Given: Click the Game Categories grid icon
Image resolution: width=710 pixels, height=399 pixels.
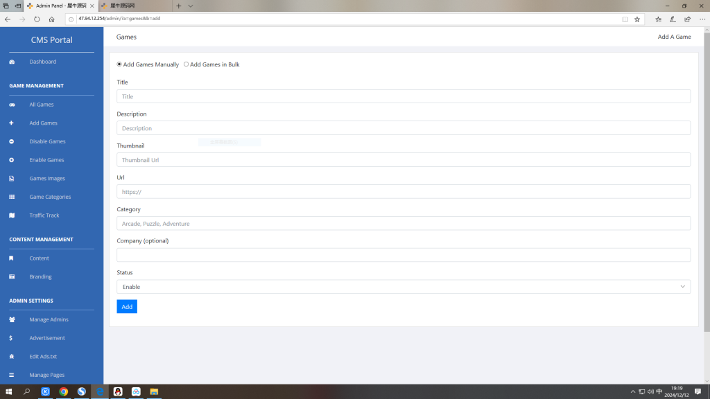Looking at the screenshot, I should pos(12,197).
